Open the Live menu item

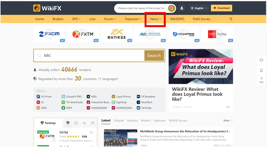(92, 19)
